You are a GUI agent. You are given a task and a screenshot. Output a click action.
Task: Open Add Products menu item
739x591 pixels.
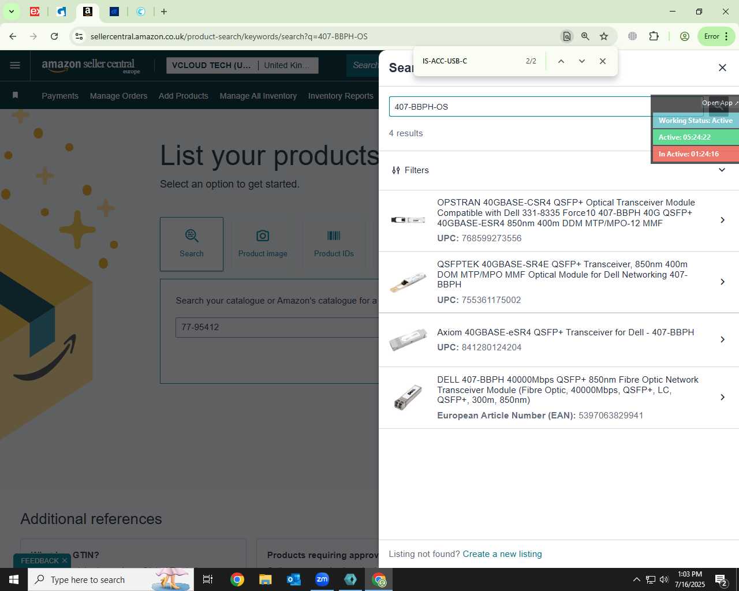pos(184,96)
